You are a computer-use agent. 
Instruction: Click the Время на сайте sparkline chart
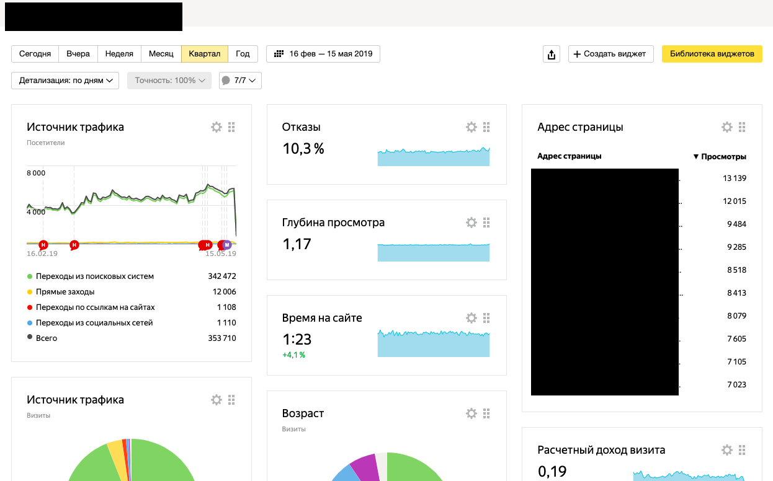click(434, 343)
